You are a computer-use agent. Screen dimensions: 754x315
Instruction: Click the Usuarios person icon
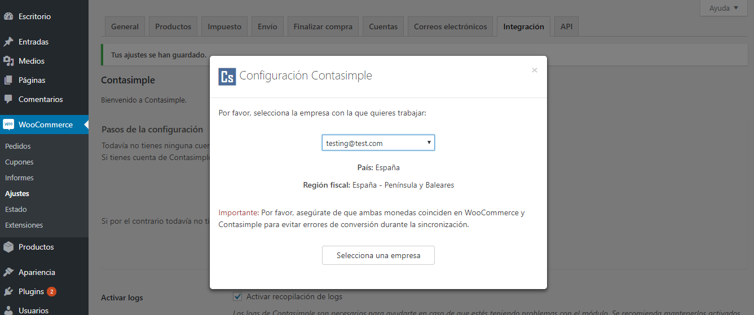[x=8, y=310]
